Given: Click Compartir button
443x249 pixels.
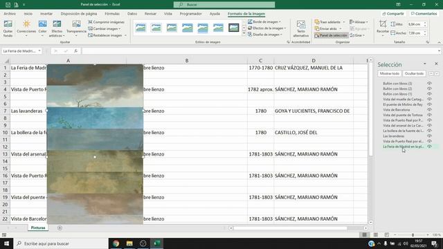Looking at the screenshot, I should [393, 14].
